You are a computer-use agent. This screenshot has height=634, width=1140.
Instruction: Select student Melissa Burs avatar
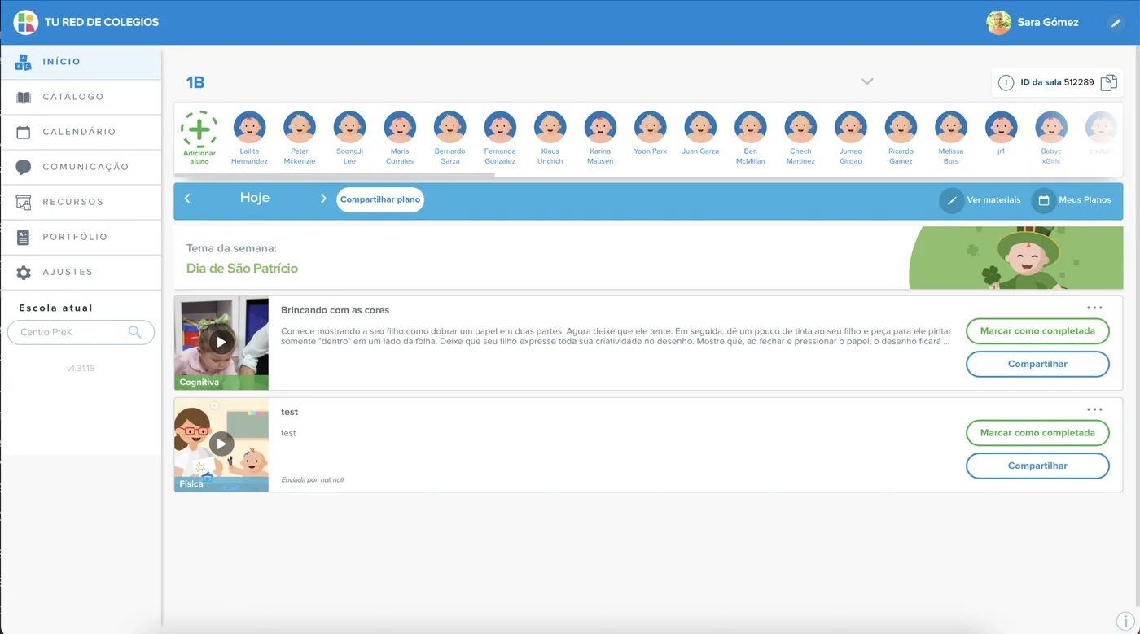pos(951,128)
